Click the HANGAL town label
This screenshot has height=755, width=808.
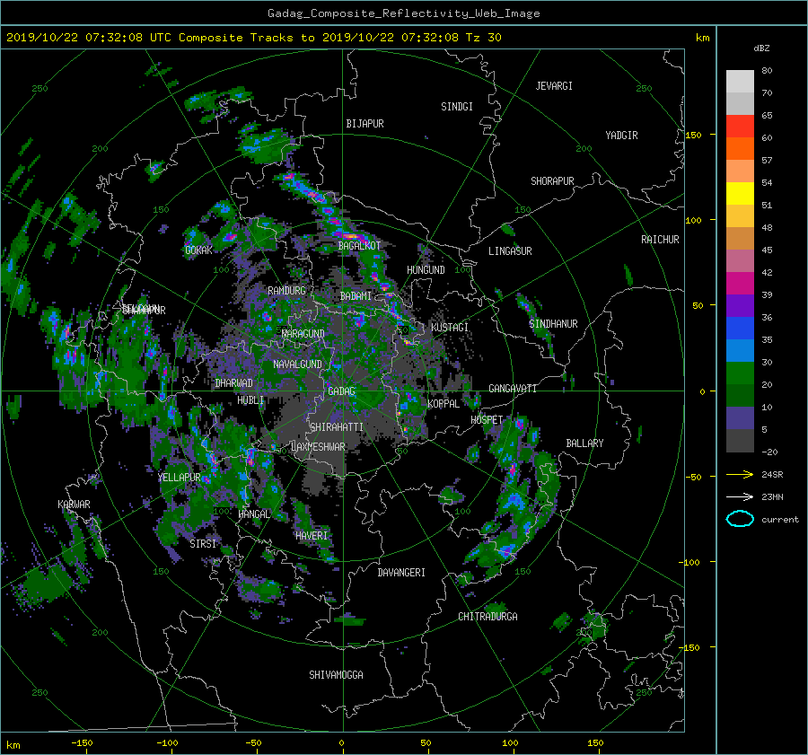(254, 514)
